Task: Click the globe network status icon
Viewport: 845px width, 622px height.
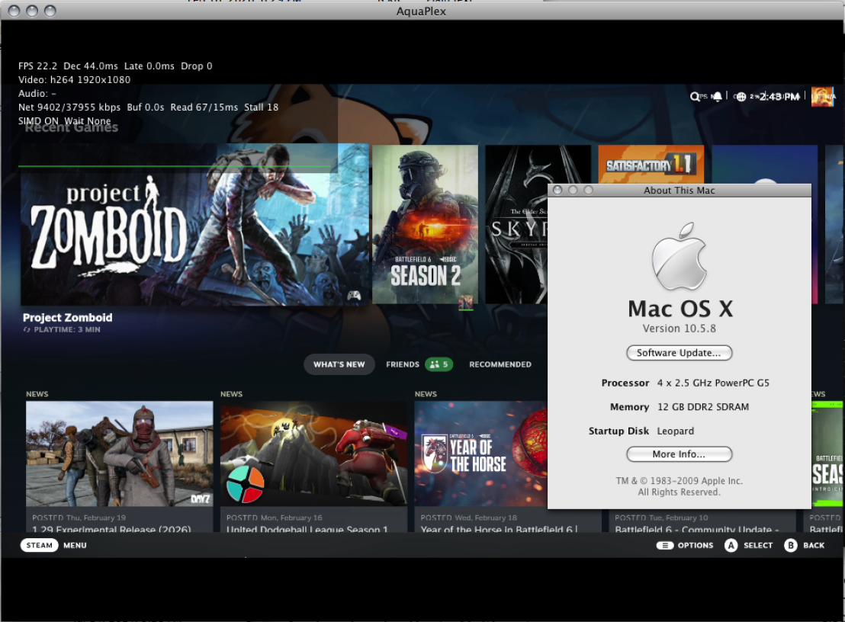Action: (x=741, y=96)
